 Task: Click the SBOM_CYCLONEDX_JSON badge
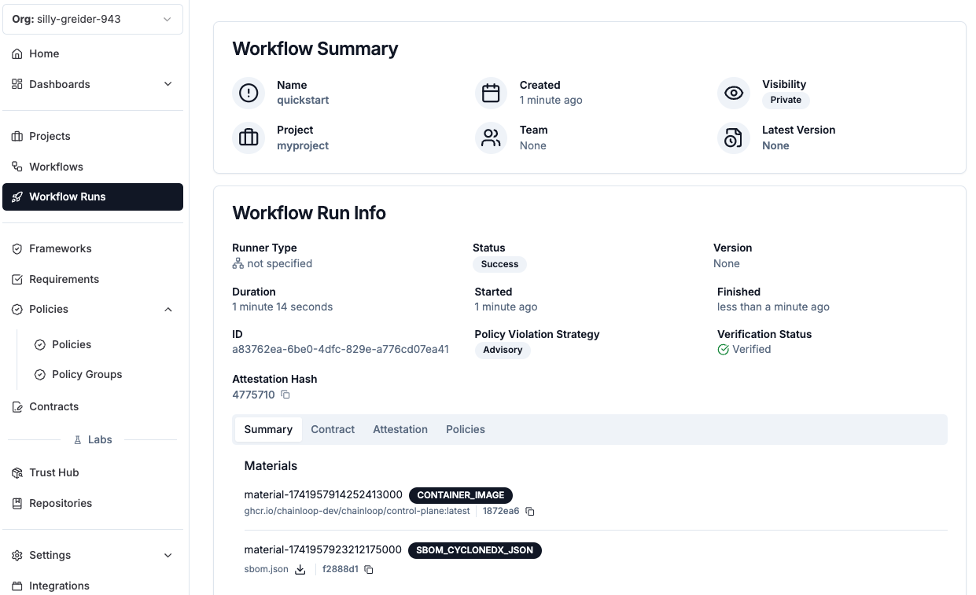[x=475, y=550]
